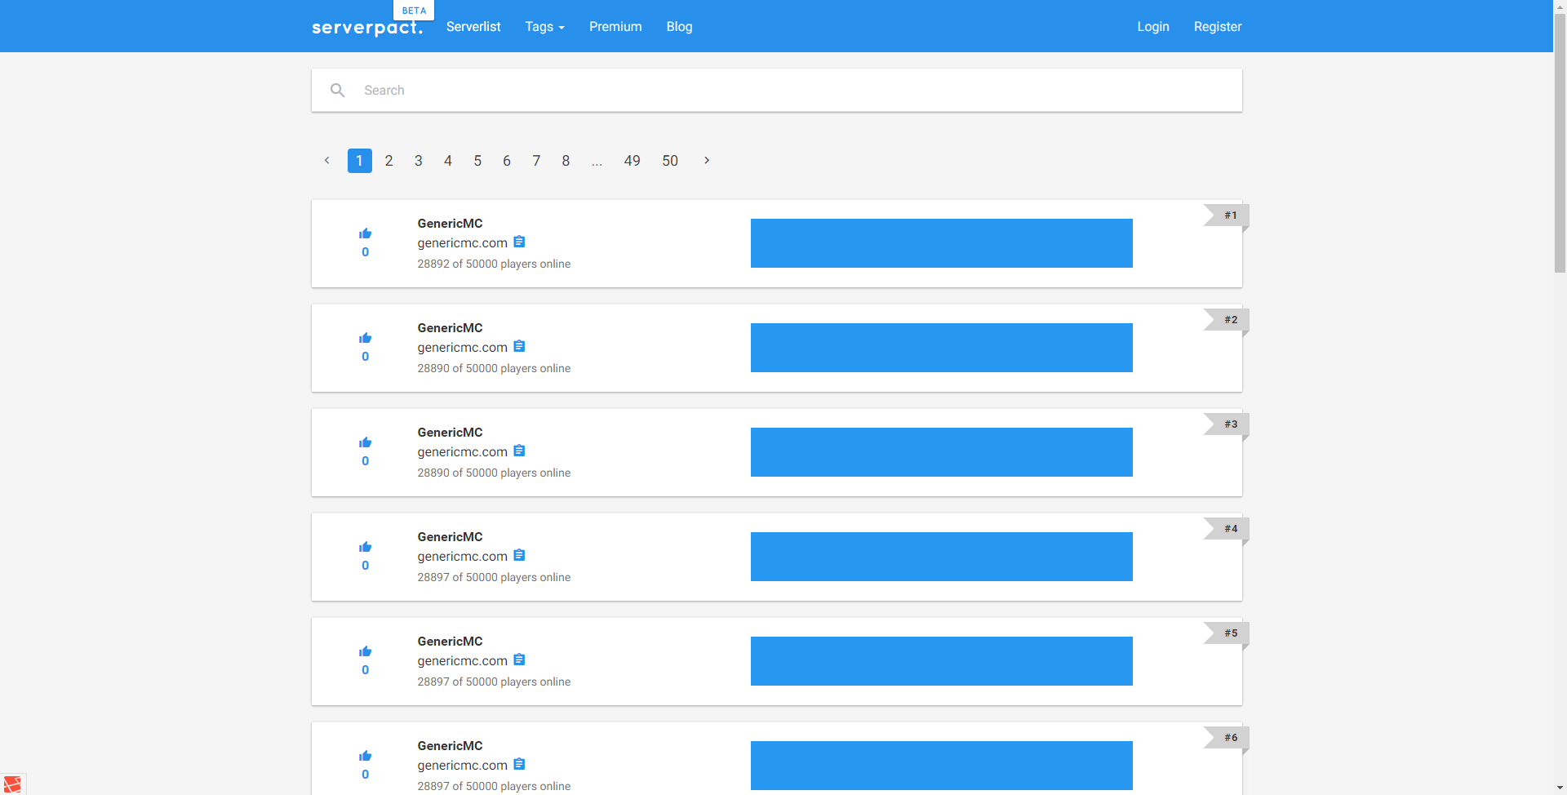Navigate to page 6
The image size is (1567, 795).
point(507,161)
